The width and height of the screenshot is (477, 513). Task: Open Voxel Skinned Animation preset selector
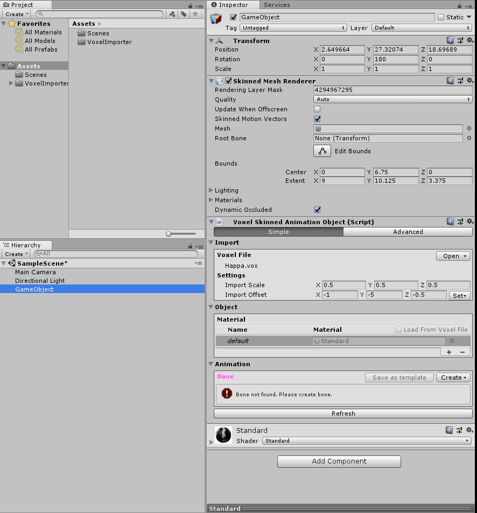tap(460, 222)
